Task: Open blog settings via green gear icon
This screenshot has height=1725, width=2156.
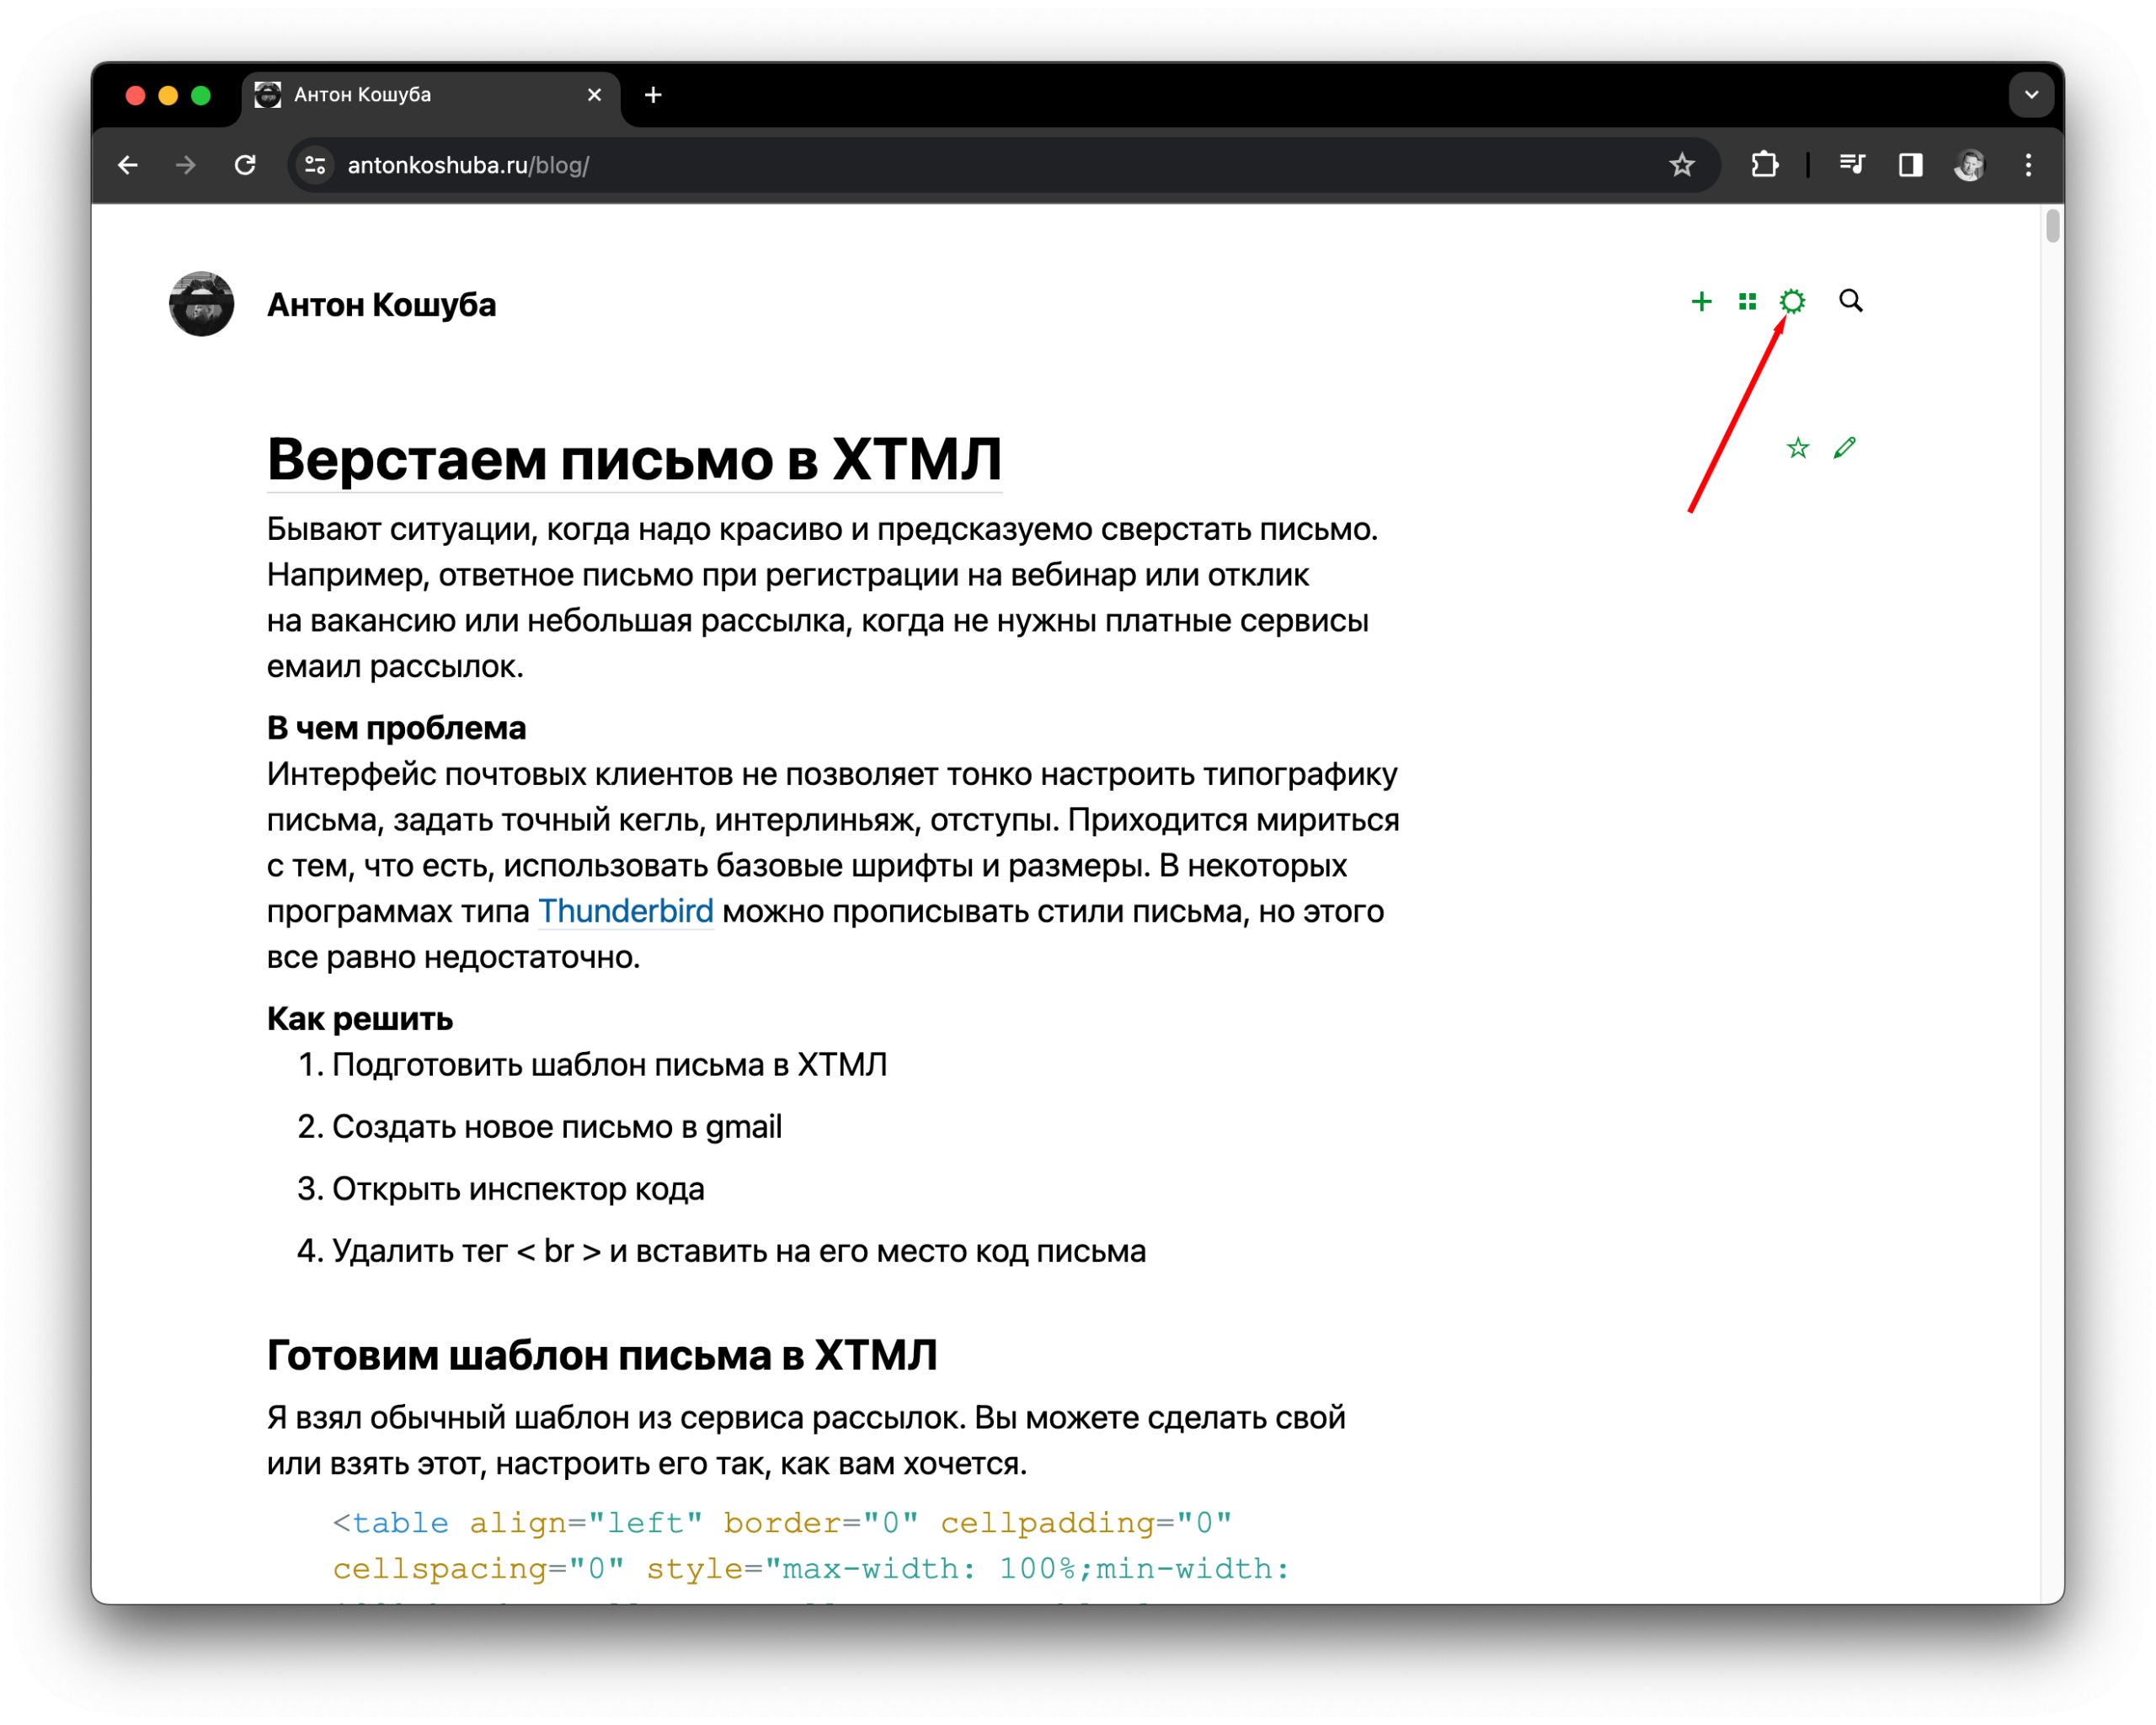Action: [1792, 301]
